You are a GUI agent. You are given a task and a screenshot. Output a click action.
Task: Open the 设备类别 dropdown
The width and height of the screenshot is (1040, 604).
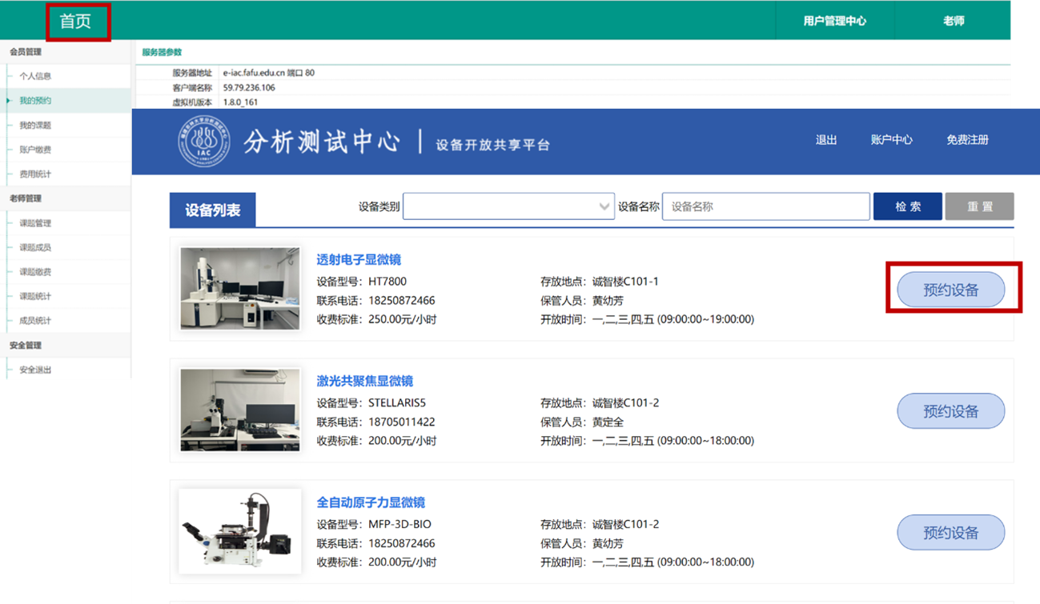(x=509, y=206)
